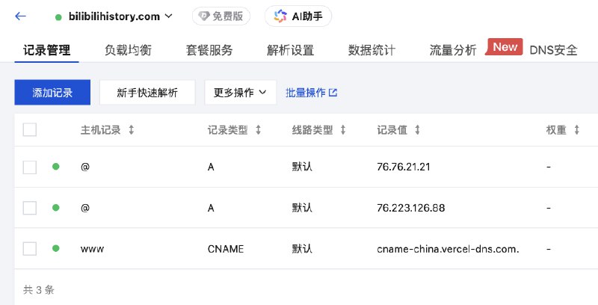Click the @ host of the 76.223.126.88 row
Viewport: 598px width, 305px height.
pos(85,208)
